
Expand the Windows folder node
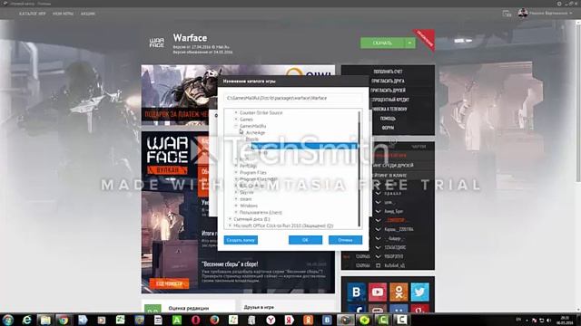[236, 206]
